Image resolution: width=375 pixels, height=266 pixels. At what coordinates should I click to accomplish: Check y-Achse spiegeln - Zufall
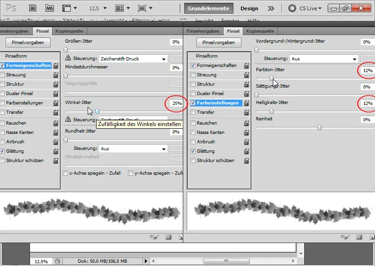(130, 173)
